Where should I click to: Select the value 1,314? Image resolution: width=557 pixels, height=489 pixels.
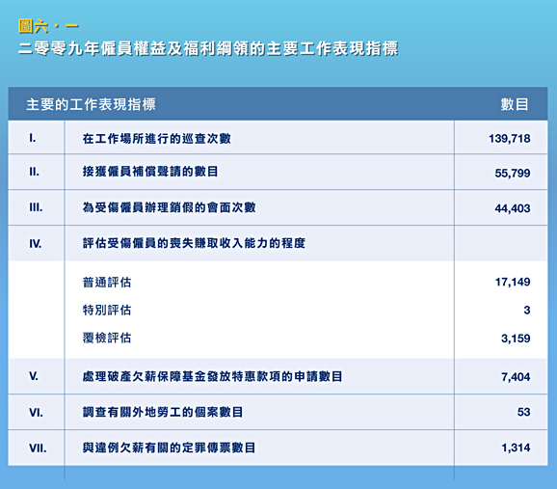[x=516, y=448]
